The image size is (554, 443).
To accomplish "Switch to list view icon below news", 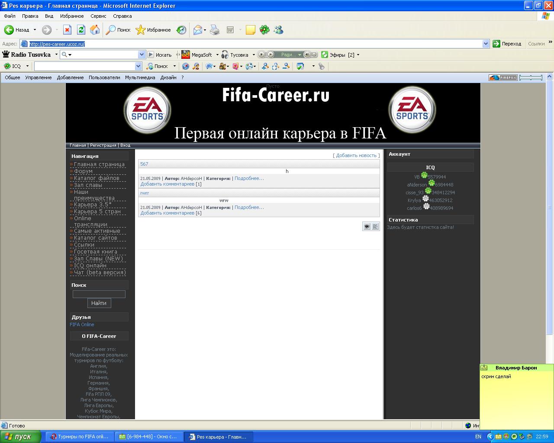I will click(x=375, y=226).
